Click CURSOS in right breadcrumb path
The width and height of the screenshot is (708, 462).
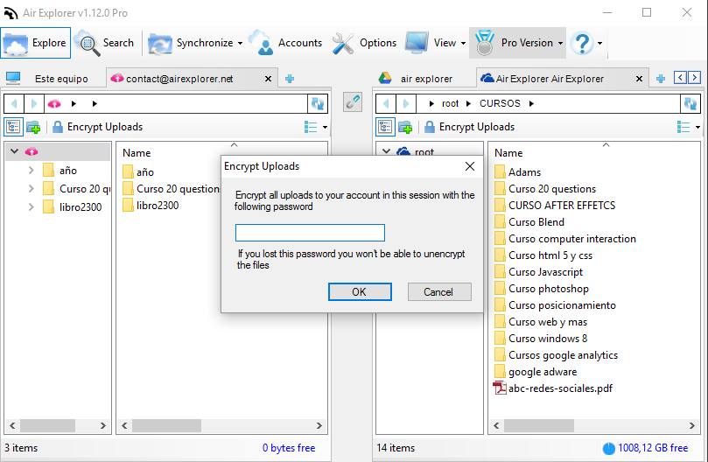(x=500, y=104)
